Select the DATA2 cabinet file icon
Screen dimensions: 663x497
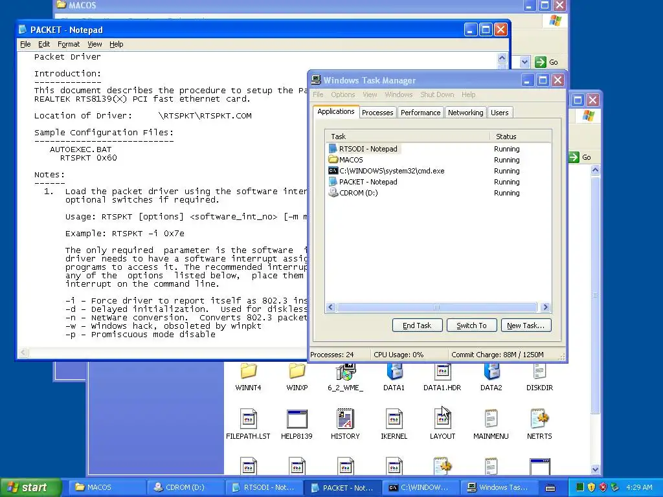pyautogui.click(x=491, y=372)
